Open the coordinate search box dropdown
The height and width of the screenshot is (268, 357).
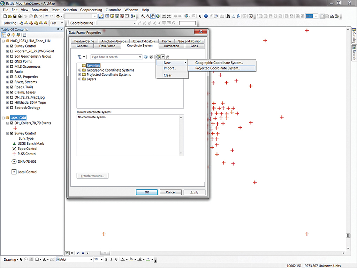140,57
